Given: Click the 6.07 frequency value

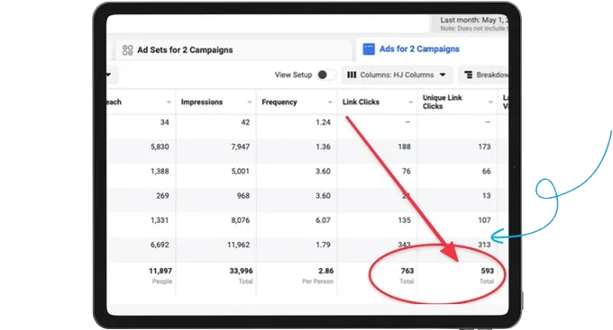Looking at the screenshot, I should click(323, 220).
